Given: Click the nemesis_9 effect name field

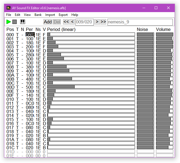Looking at the screenshot, I should click(x=140, y=22).
